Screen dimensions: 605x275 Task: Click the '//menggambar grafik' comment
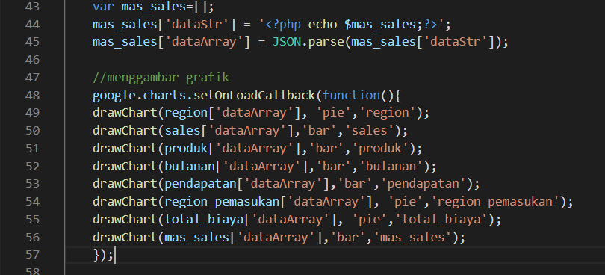tap(161, 77)
